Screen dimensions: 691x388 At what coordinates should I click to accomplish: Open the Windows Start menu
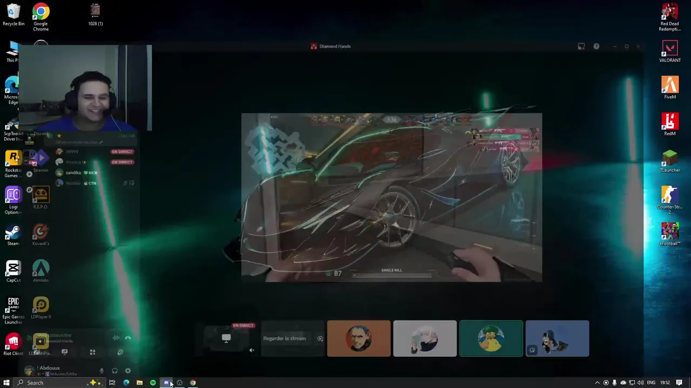(x=6, y=383)
